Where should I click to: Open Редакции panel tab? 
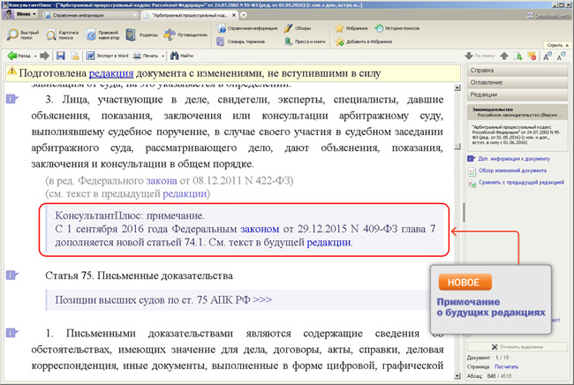[x=517, y=94]
